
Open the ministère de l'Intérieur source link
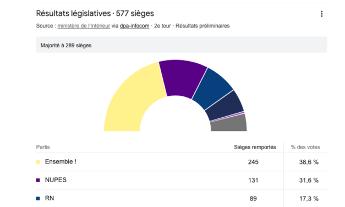pyautogui.click(x=84, y=26)
